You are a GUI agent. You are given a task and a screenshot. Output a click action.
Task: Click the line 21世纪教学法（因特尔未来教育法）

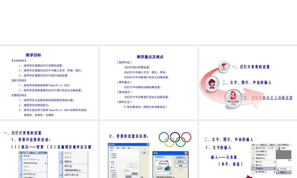coord(146,107)
